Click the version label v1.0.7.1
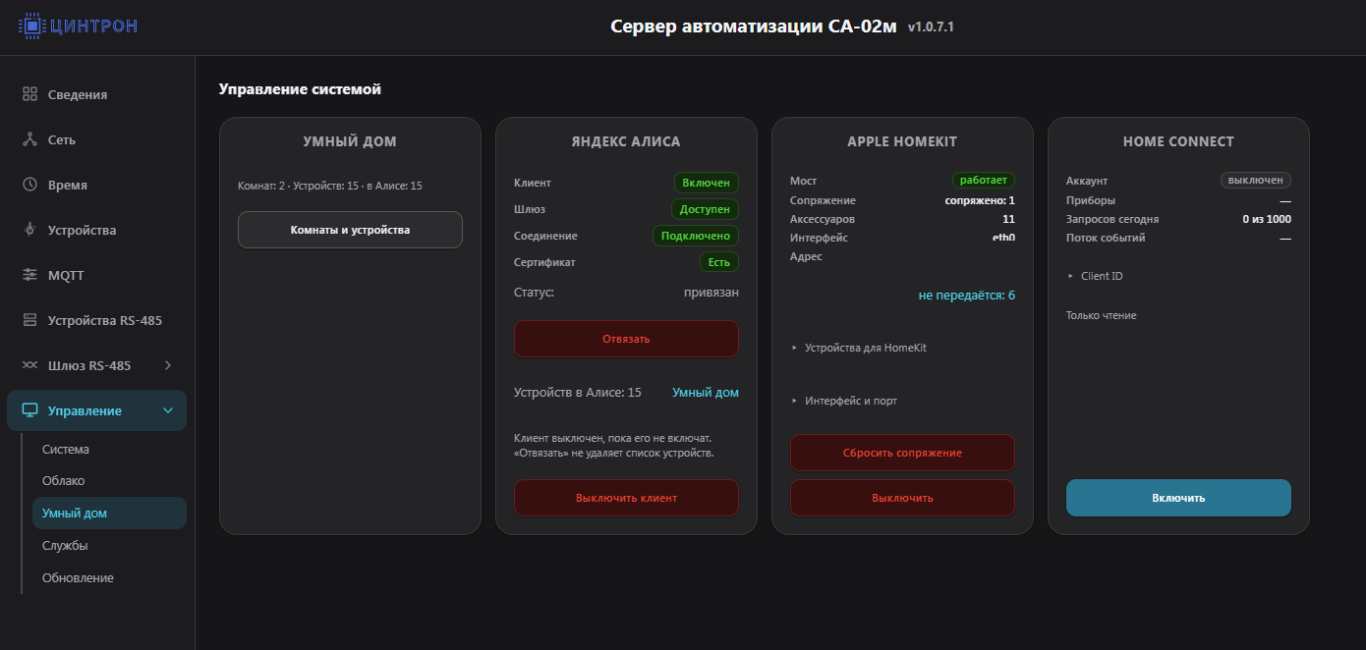Image resolution: width=1366 pixels, height=650 pixels. click(x=931, y=27)
